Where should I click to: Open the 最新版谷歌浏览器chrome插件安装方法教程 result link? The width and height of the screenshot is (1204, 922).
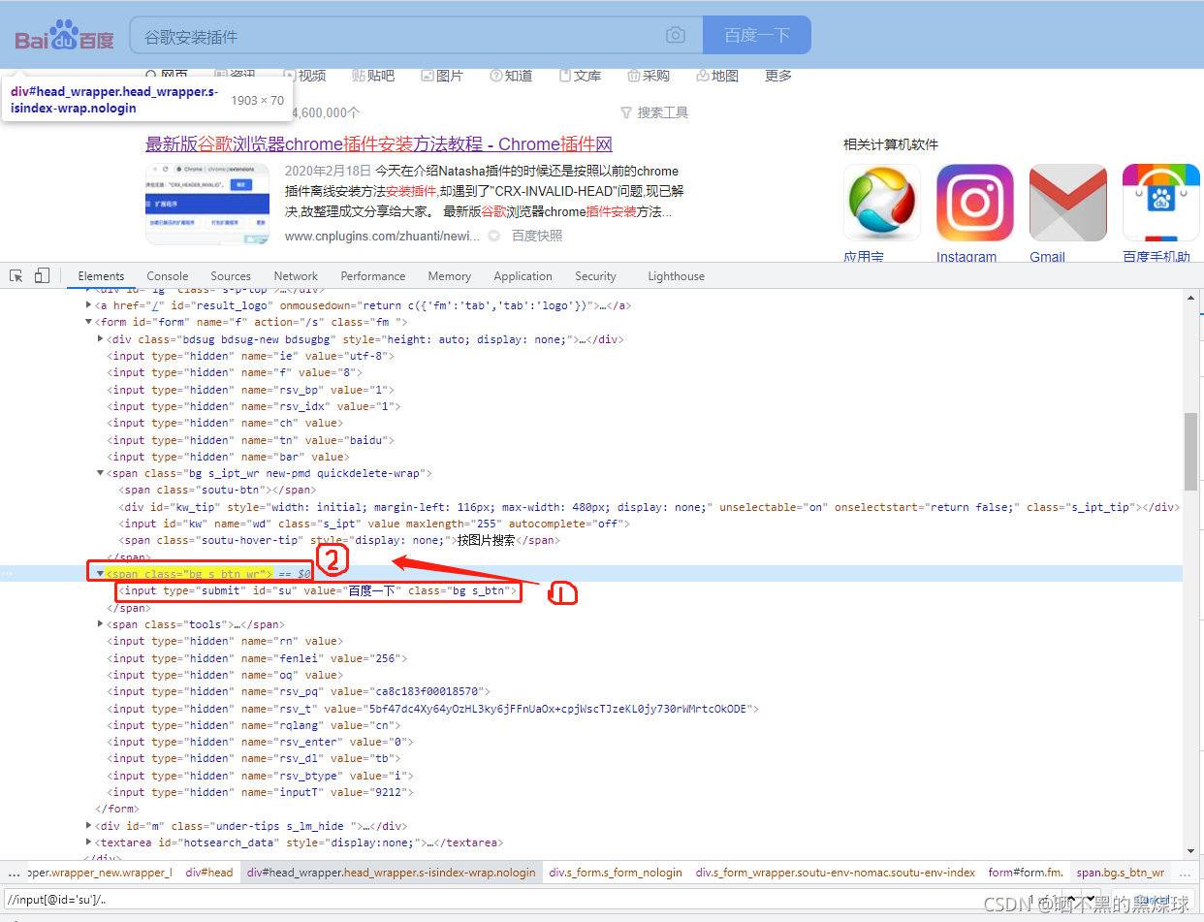[x=379, y=144]
